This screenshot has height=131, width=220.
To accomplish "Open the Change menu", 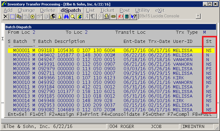I will (26, 10).
